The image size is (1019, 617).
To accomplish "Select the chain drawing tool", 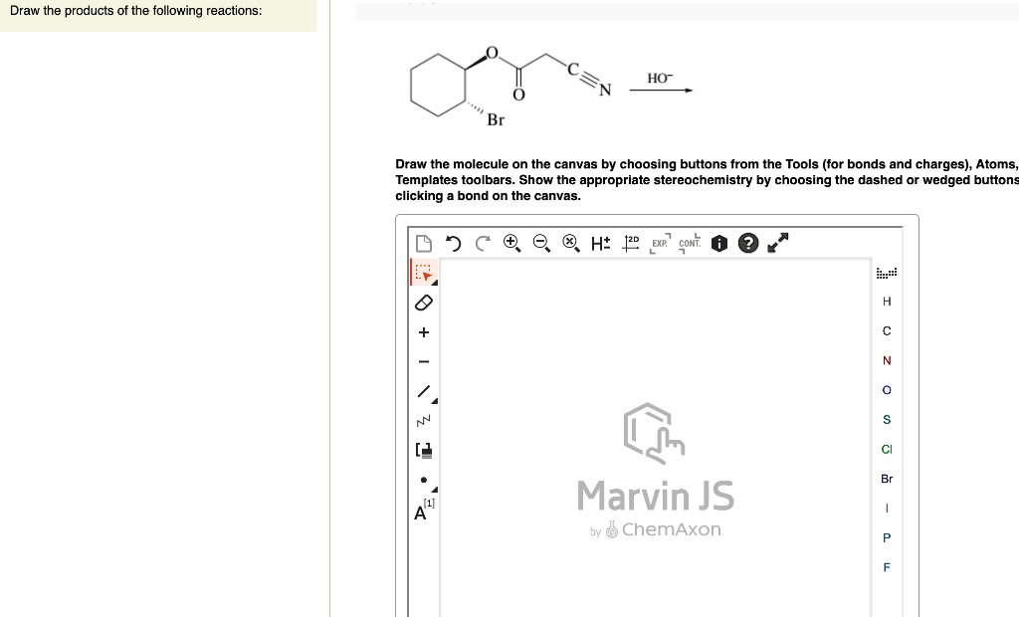I will pos(423,420).
